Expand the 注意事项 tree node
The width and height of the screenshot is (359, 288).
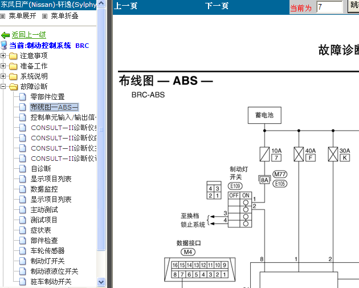pyautogui.click(x=3, y=56)
